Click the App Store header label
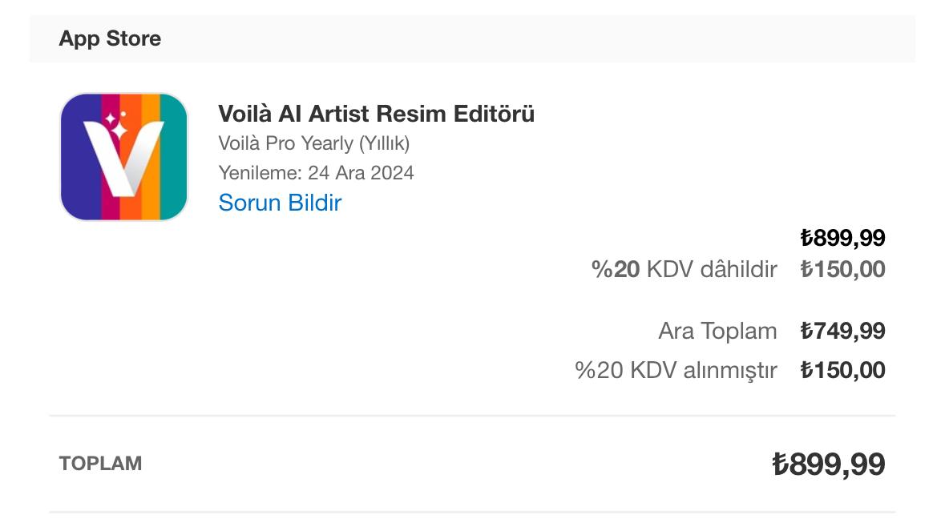This screenshot has width=945, height=531. pyautogui.click(x=110, y=38)
